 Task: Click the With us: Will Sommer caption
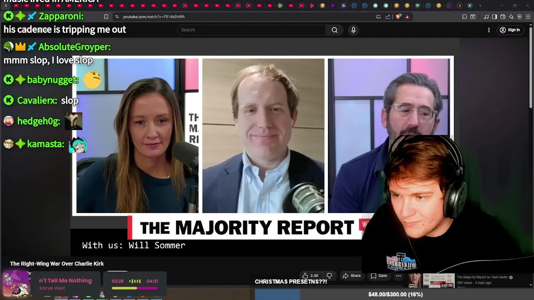(x=133, y=245)
